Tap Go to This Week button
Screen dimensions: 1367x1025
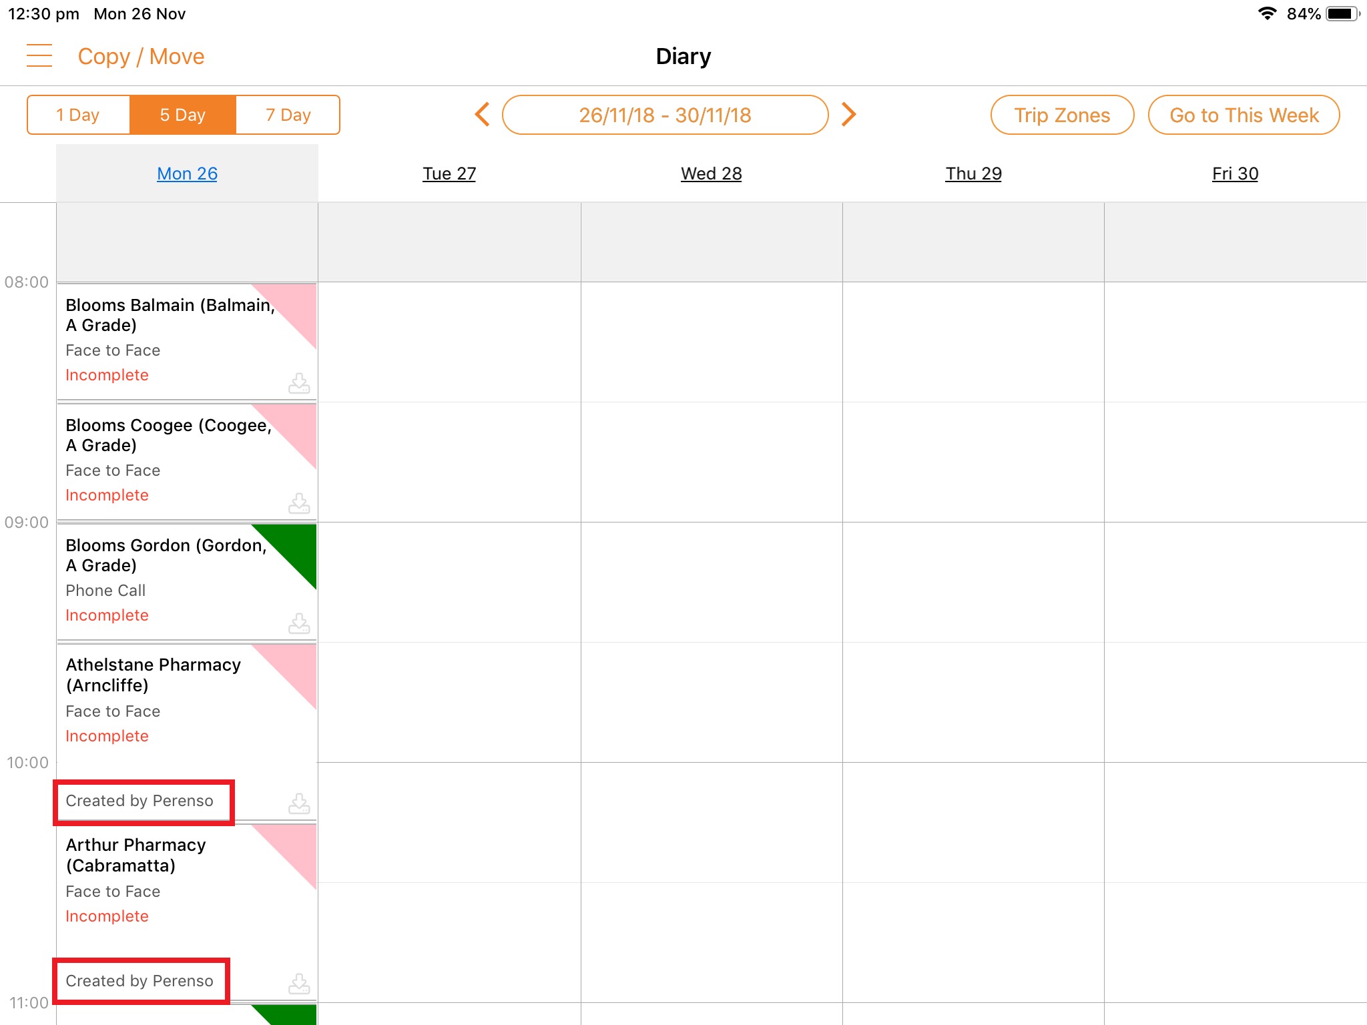[x=1244, y=115]
